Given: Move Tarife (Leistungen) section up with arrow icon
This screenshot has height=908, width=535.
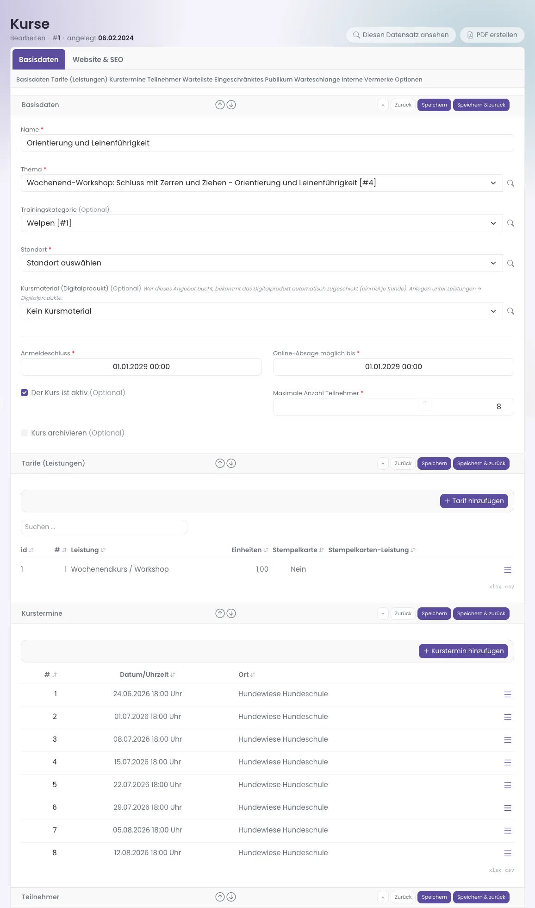Looking at the screenshot, I should pos(220,463).
